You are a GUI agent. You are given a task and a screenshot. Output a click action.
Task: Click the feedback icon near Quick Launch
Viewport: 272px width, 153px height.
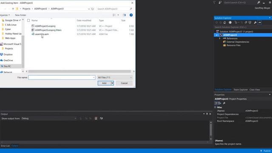click(220, 3)
